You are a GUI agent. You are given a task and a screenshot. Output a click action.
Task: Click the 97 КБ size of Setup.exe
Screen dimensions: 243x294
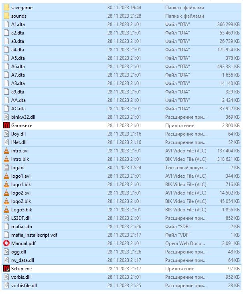tap(234, 269)
